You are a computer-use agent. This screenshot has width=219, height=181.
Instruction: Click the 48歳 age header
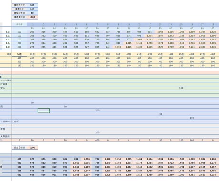pos(213,54)
